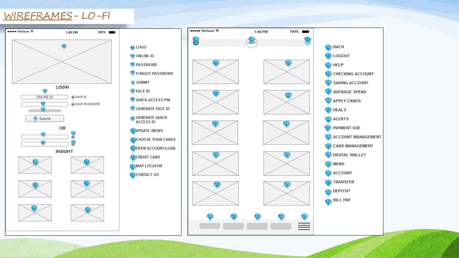Click the circular HELP icon

pyautogui.click(x=251, y=43)
